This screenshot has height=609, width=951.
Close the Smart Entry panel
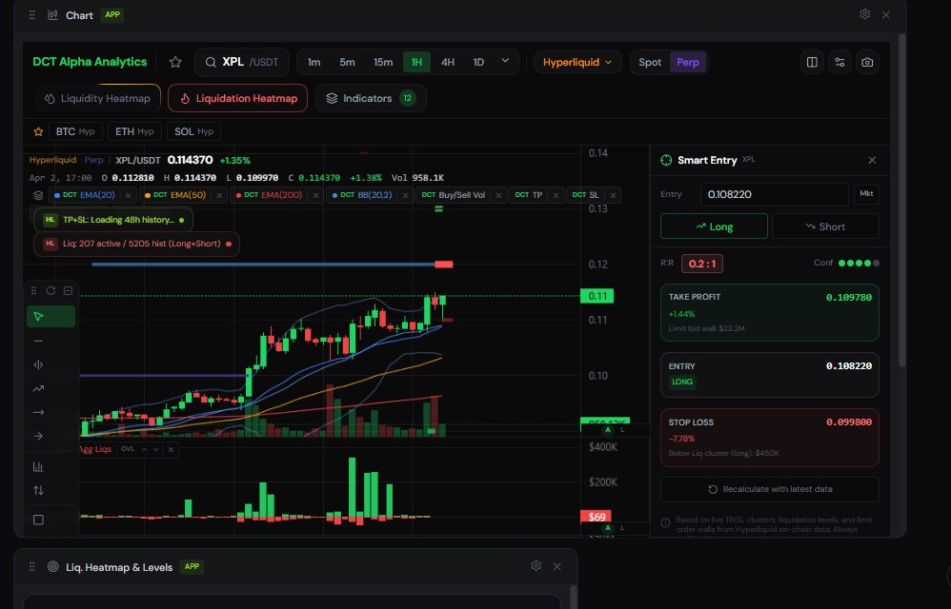click(872, 160)
